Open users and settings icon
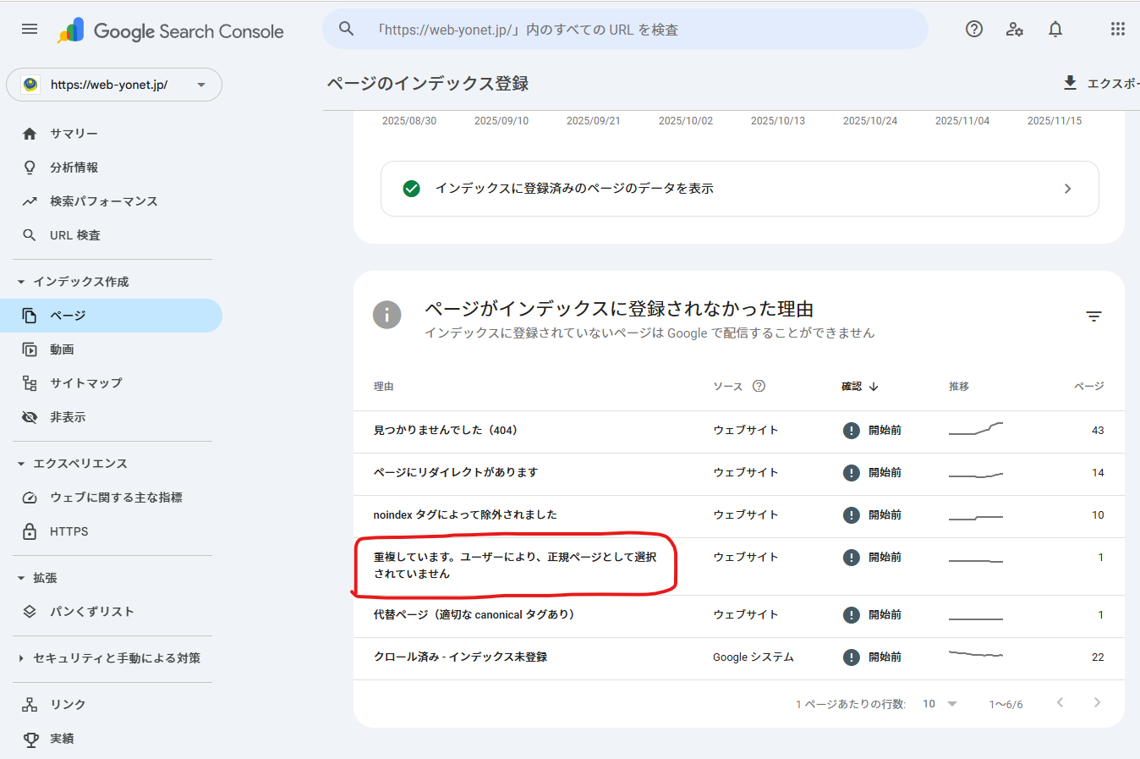The width and height of the screenshot is (1140, 759). click(x=1015, y=29)
